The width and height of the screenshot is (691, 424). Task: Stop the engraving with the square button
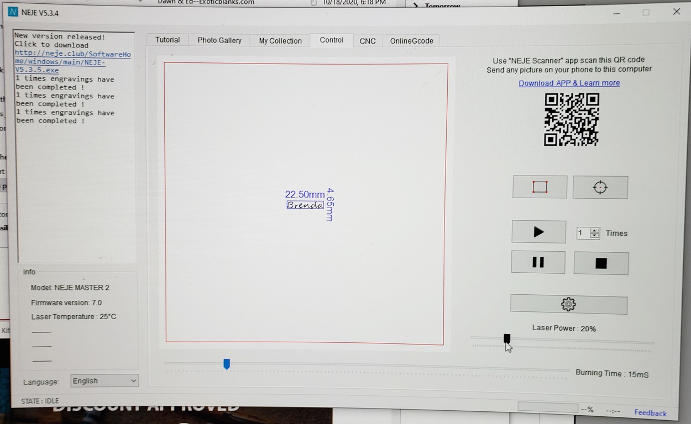pos(601,264)
